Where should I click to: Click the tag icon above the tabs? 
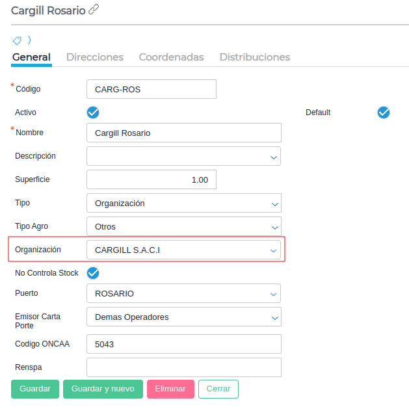tap(17, 40)
